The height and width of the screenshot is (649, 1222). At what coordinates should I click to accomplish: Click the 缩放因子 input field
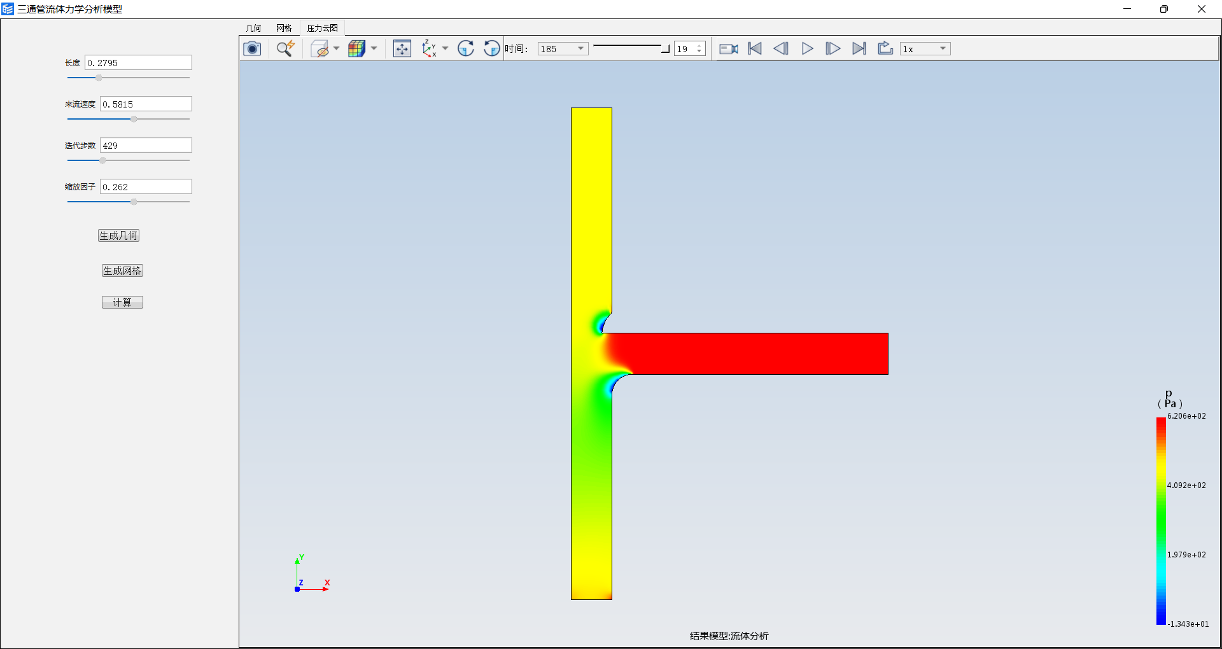tap(146, 186)
